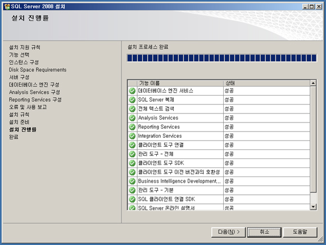The height and width of the screenshot is (245, 326).
Task: Click the 취소 button
Action: click(265, 232)
